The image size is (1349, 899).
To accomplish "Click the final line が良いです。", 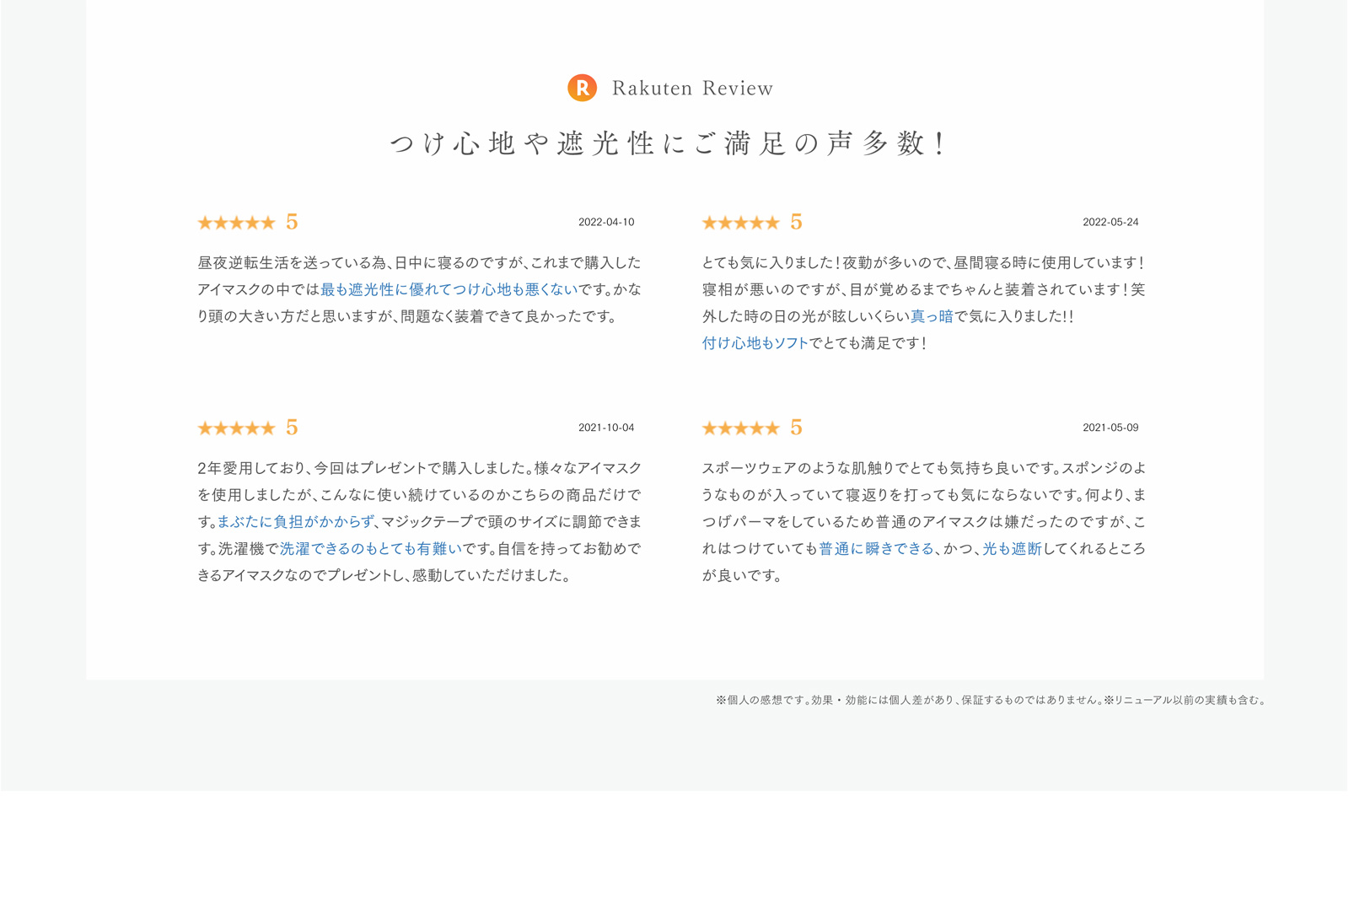I will click(743, 576).
